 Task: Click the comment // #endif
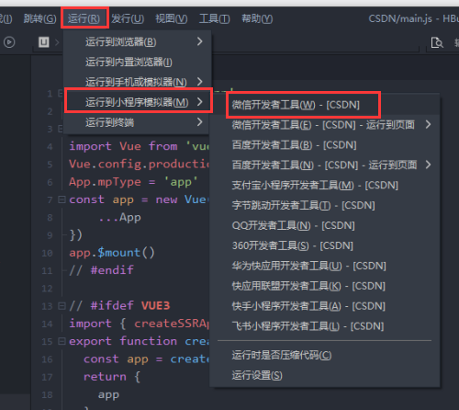coord(101,270)
